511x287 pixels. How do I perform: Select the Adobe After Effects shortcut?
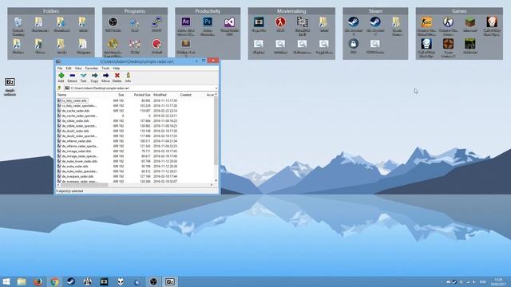(x=186, y=26)
